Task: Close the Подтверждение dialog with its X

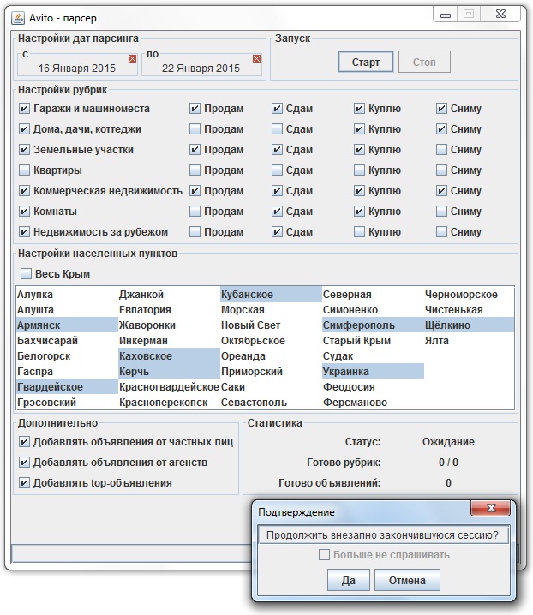Action: pos(491,508)
